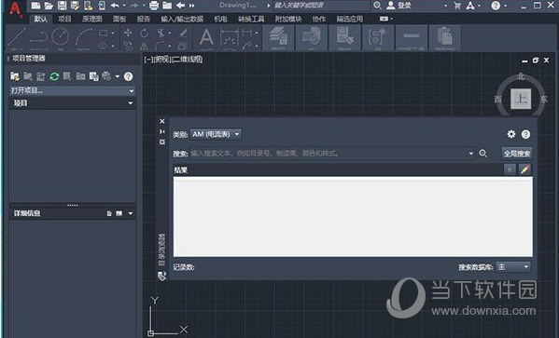
Task: Expand the 详细信息 section dropdown arrow
Action: click(131, 213)
